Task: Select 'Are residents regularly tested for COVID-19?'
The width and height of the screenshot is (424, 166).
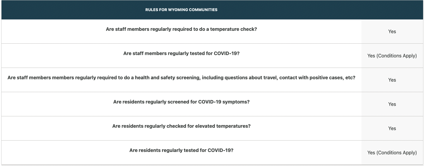Action: pyautogui.click(x=181, y=150)
